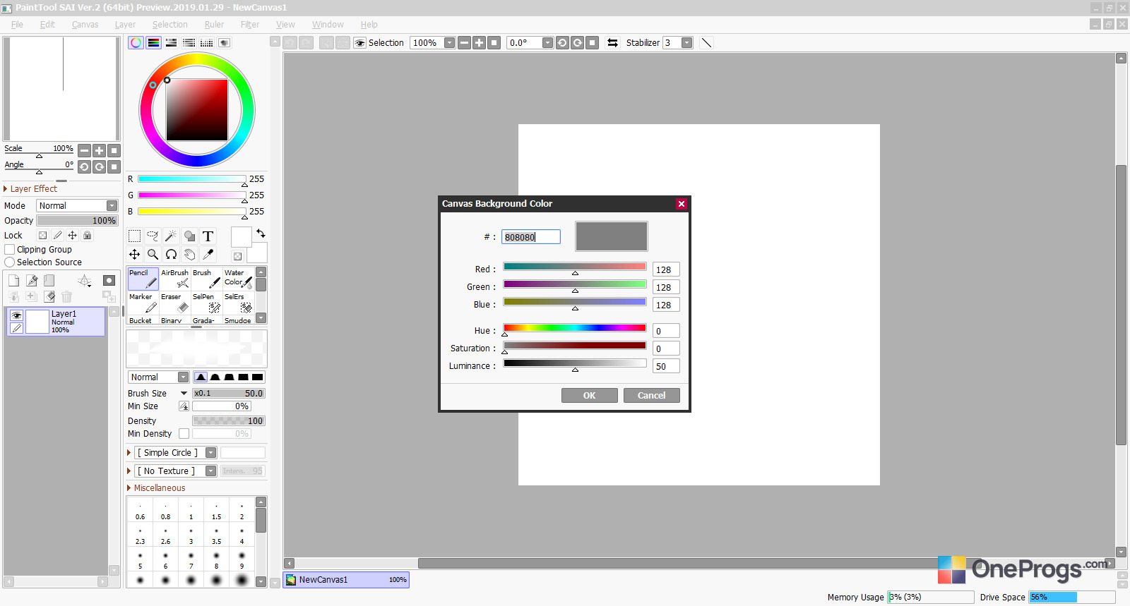This screenshot has height=606, width=1130.
Task: Open the Stabilizer value dropdown
Action: click(x=686, y=43)
